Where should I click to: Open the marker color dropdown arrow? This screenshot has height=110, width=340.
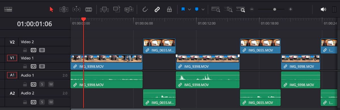click(203, 9)
